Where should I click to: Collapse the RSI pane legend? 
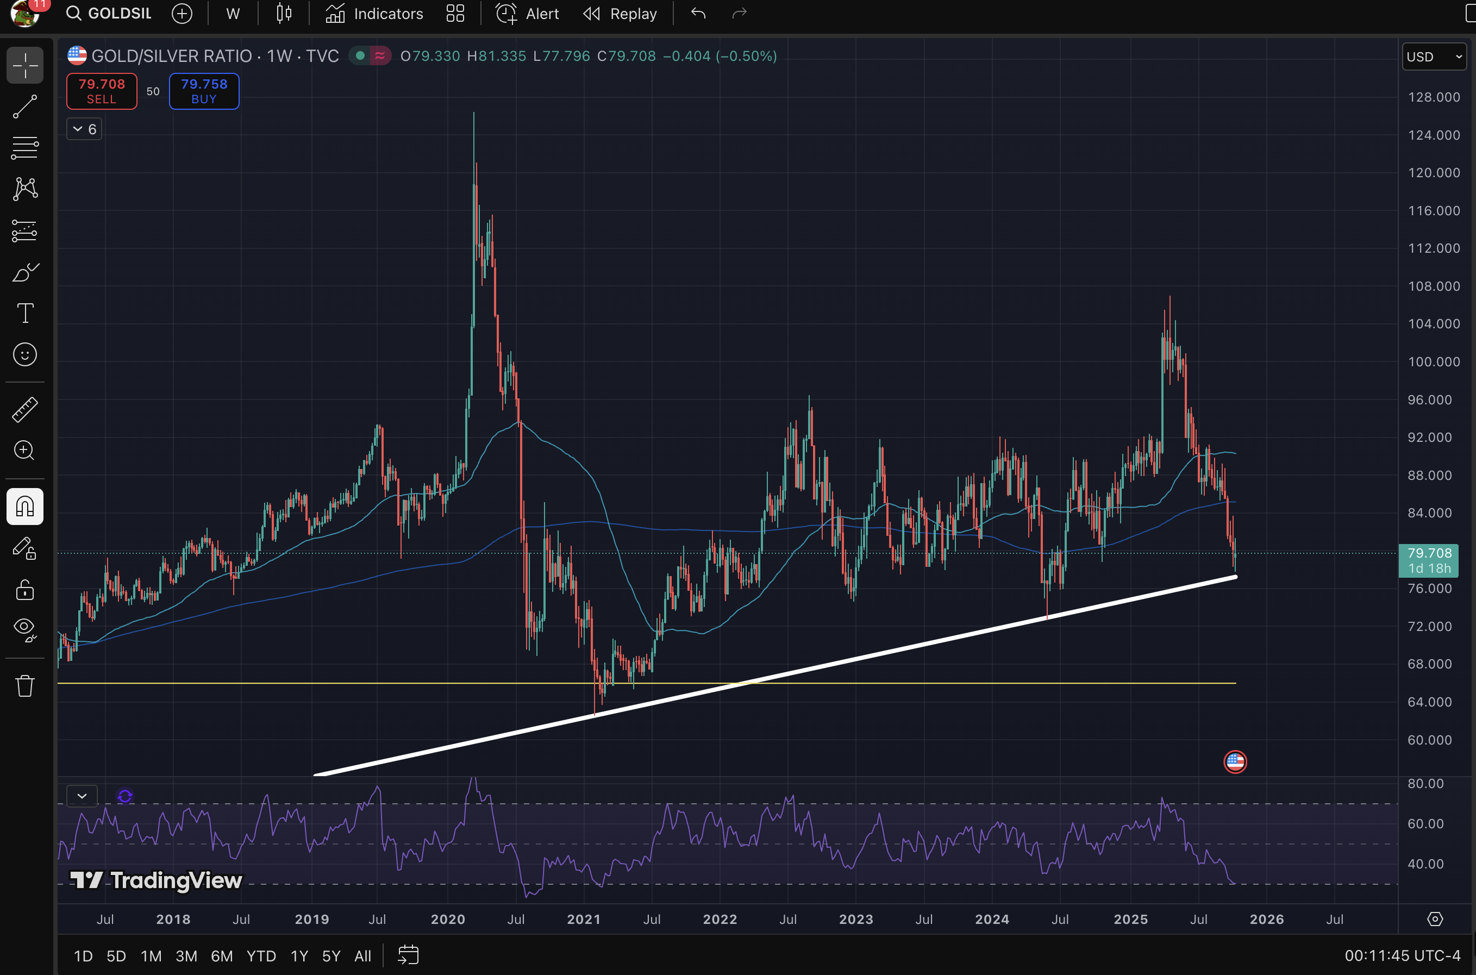[82, 796]
